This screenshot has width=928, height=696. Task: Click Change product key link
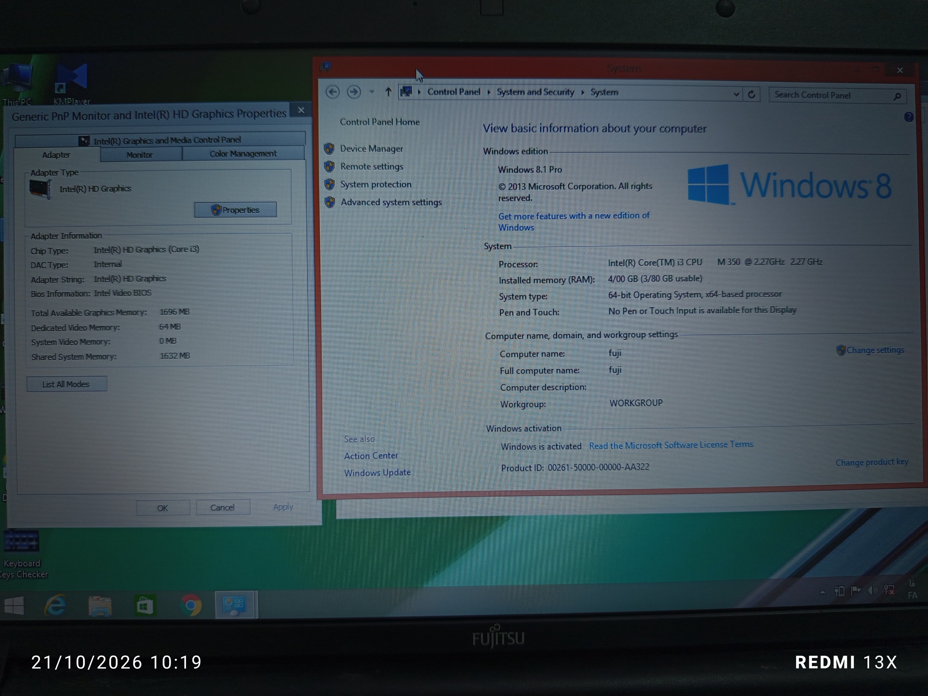[872, 462]
